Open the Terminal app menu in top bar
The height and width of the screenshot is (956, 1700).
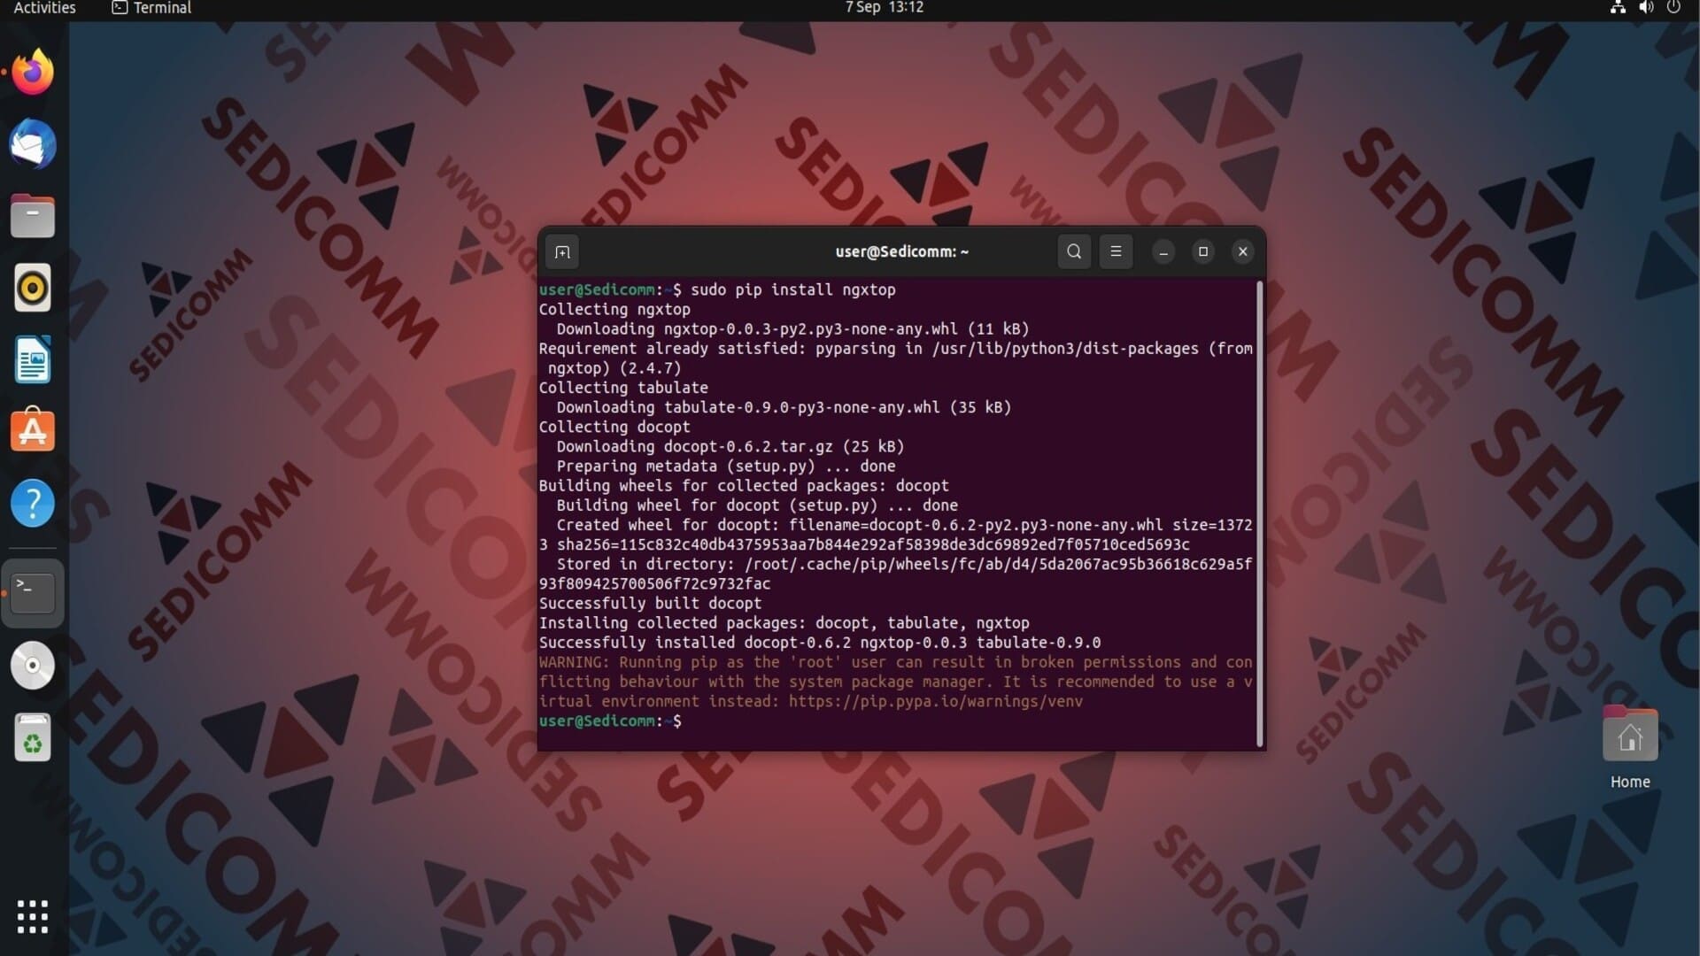pyautogui.click(x=151, y=8)
